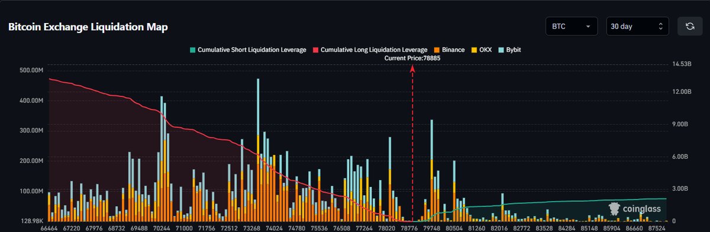Click the light blue Bybit legend swatch
Screen dimensions: 710x232
point(501,50)
